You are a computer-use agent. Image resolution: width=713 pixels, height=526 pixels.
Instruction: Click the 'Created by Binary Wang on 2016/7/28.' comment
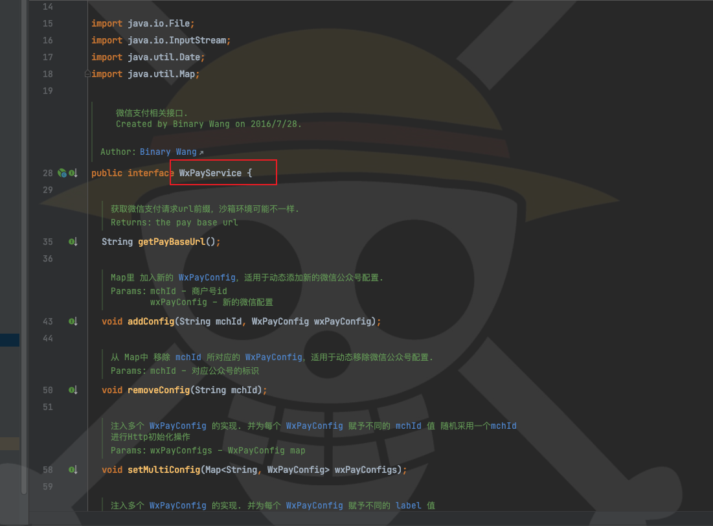tap(209, 124)
